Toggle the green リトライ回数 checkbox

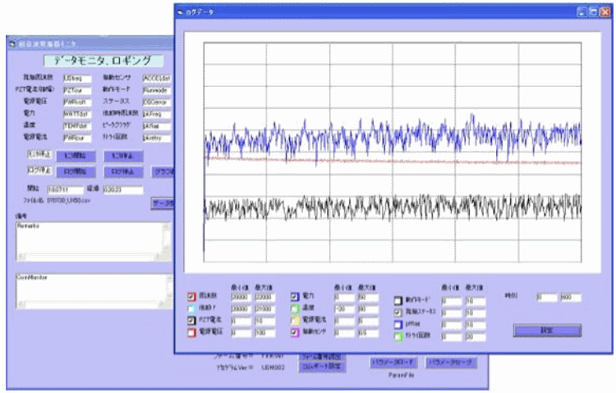398,337
